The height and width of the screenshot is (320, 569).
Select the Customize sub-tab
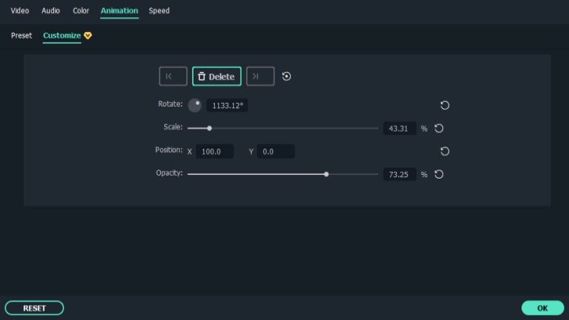pyautogui.click(x=62, y=36)
